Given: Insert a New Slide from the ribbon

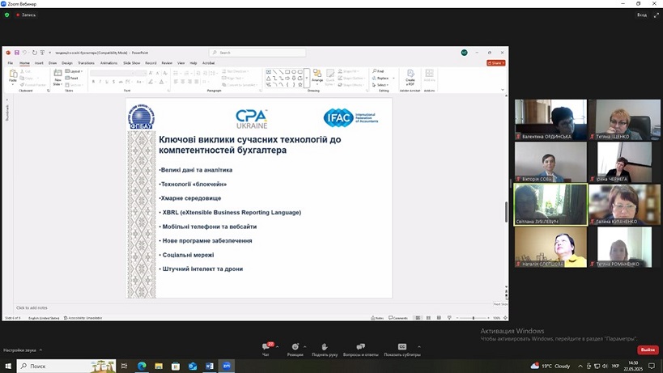Looking at the screenshot, I should (x=57, y=78).
